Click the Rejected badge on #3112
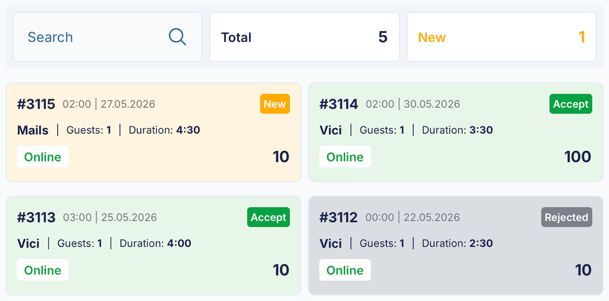The width and height of the screenshot is (609, 301). [x=567, y=217]
